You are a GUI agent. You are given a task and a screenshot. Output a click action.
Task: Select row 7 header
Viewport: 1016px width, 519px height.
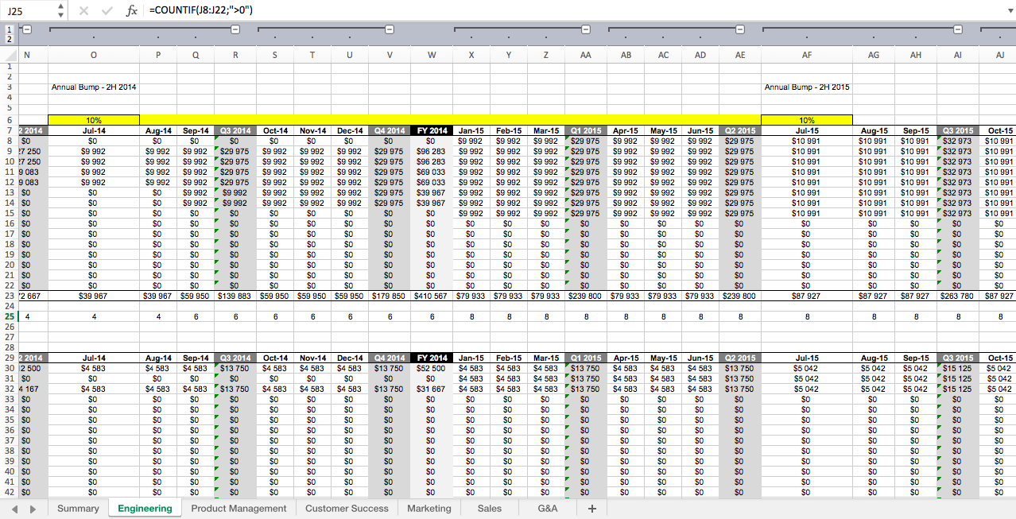[10, 130]
